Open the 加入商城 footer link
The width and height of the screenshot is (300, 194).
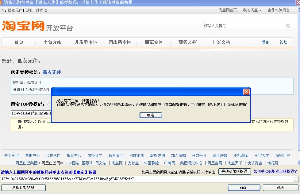178,156
